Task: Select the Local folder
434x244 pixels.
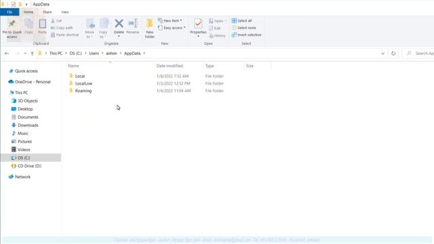Action: [80, 76]
